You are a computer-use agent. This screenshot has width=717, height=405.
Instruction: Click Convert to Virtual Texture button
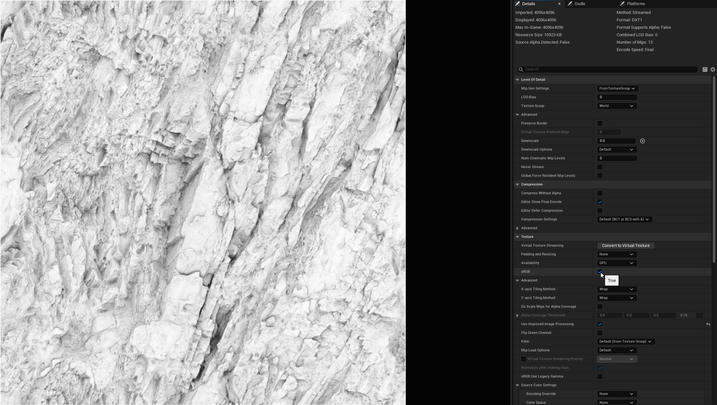click(625, 246)
